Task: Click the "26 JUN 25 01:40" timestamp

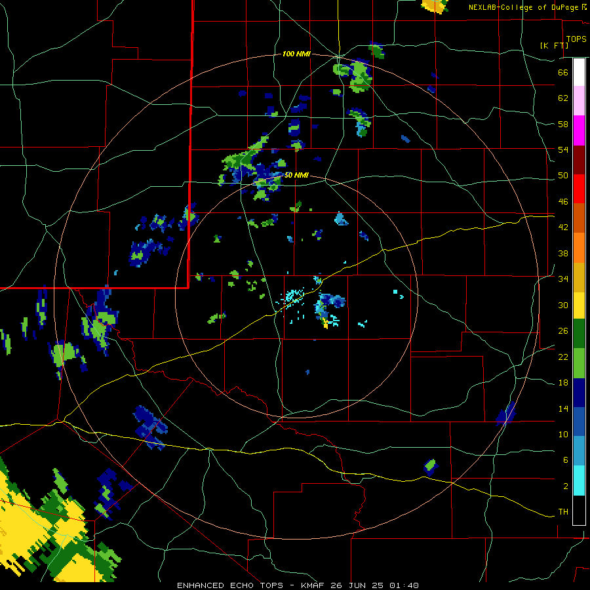Action: (x=374, y=585)
